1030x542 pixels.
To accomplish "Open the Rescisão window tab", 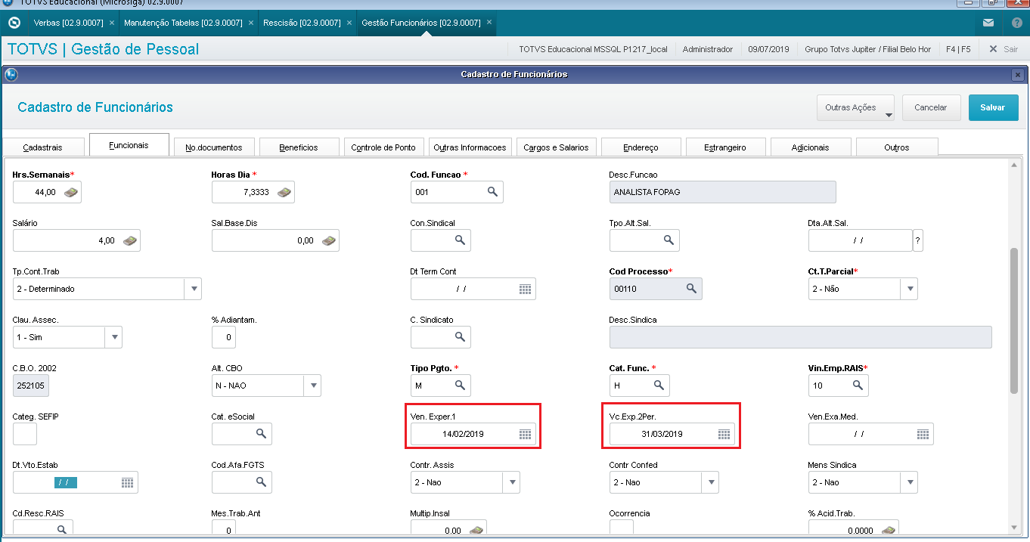I will [x=302, y=23].
